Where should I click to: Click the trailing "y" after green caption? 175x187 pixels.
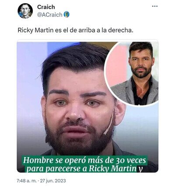(x=140, y=169)
